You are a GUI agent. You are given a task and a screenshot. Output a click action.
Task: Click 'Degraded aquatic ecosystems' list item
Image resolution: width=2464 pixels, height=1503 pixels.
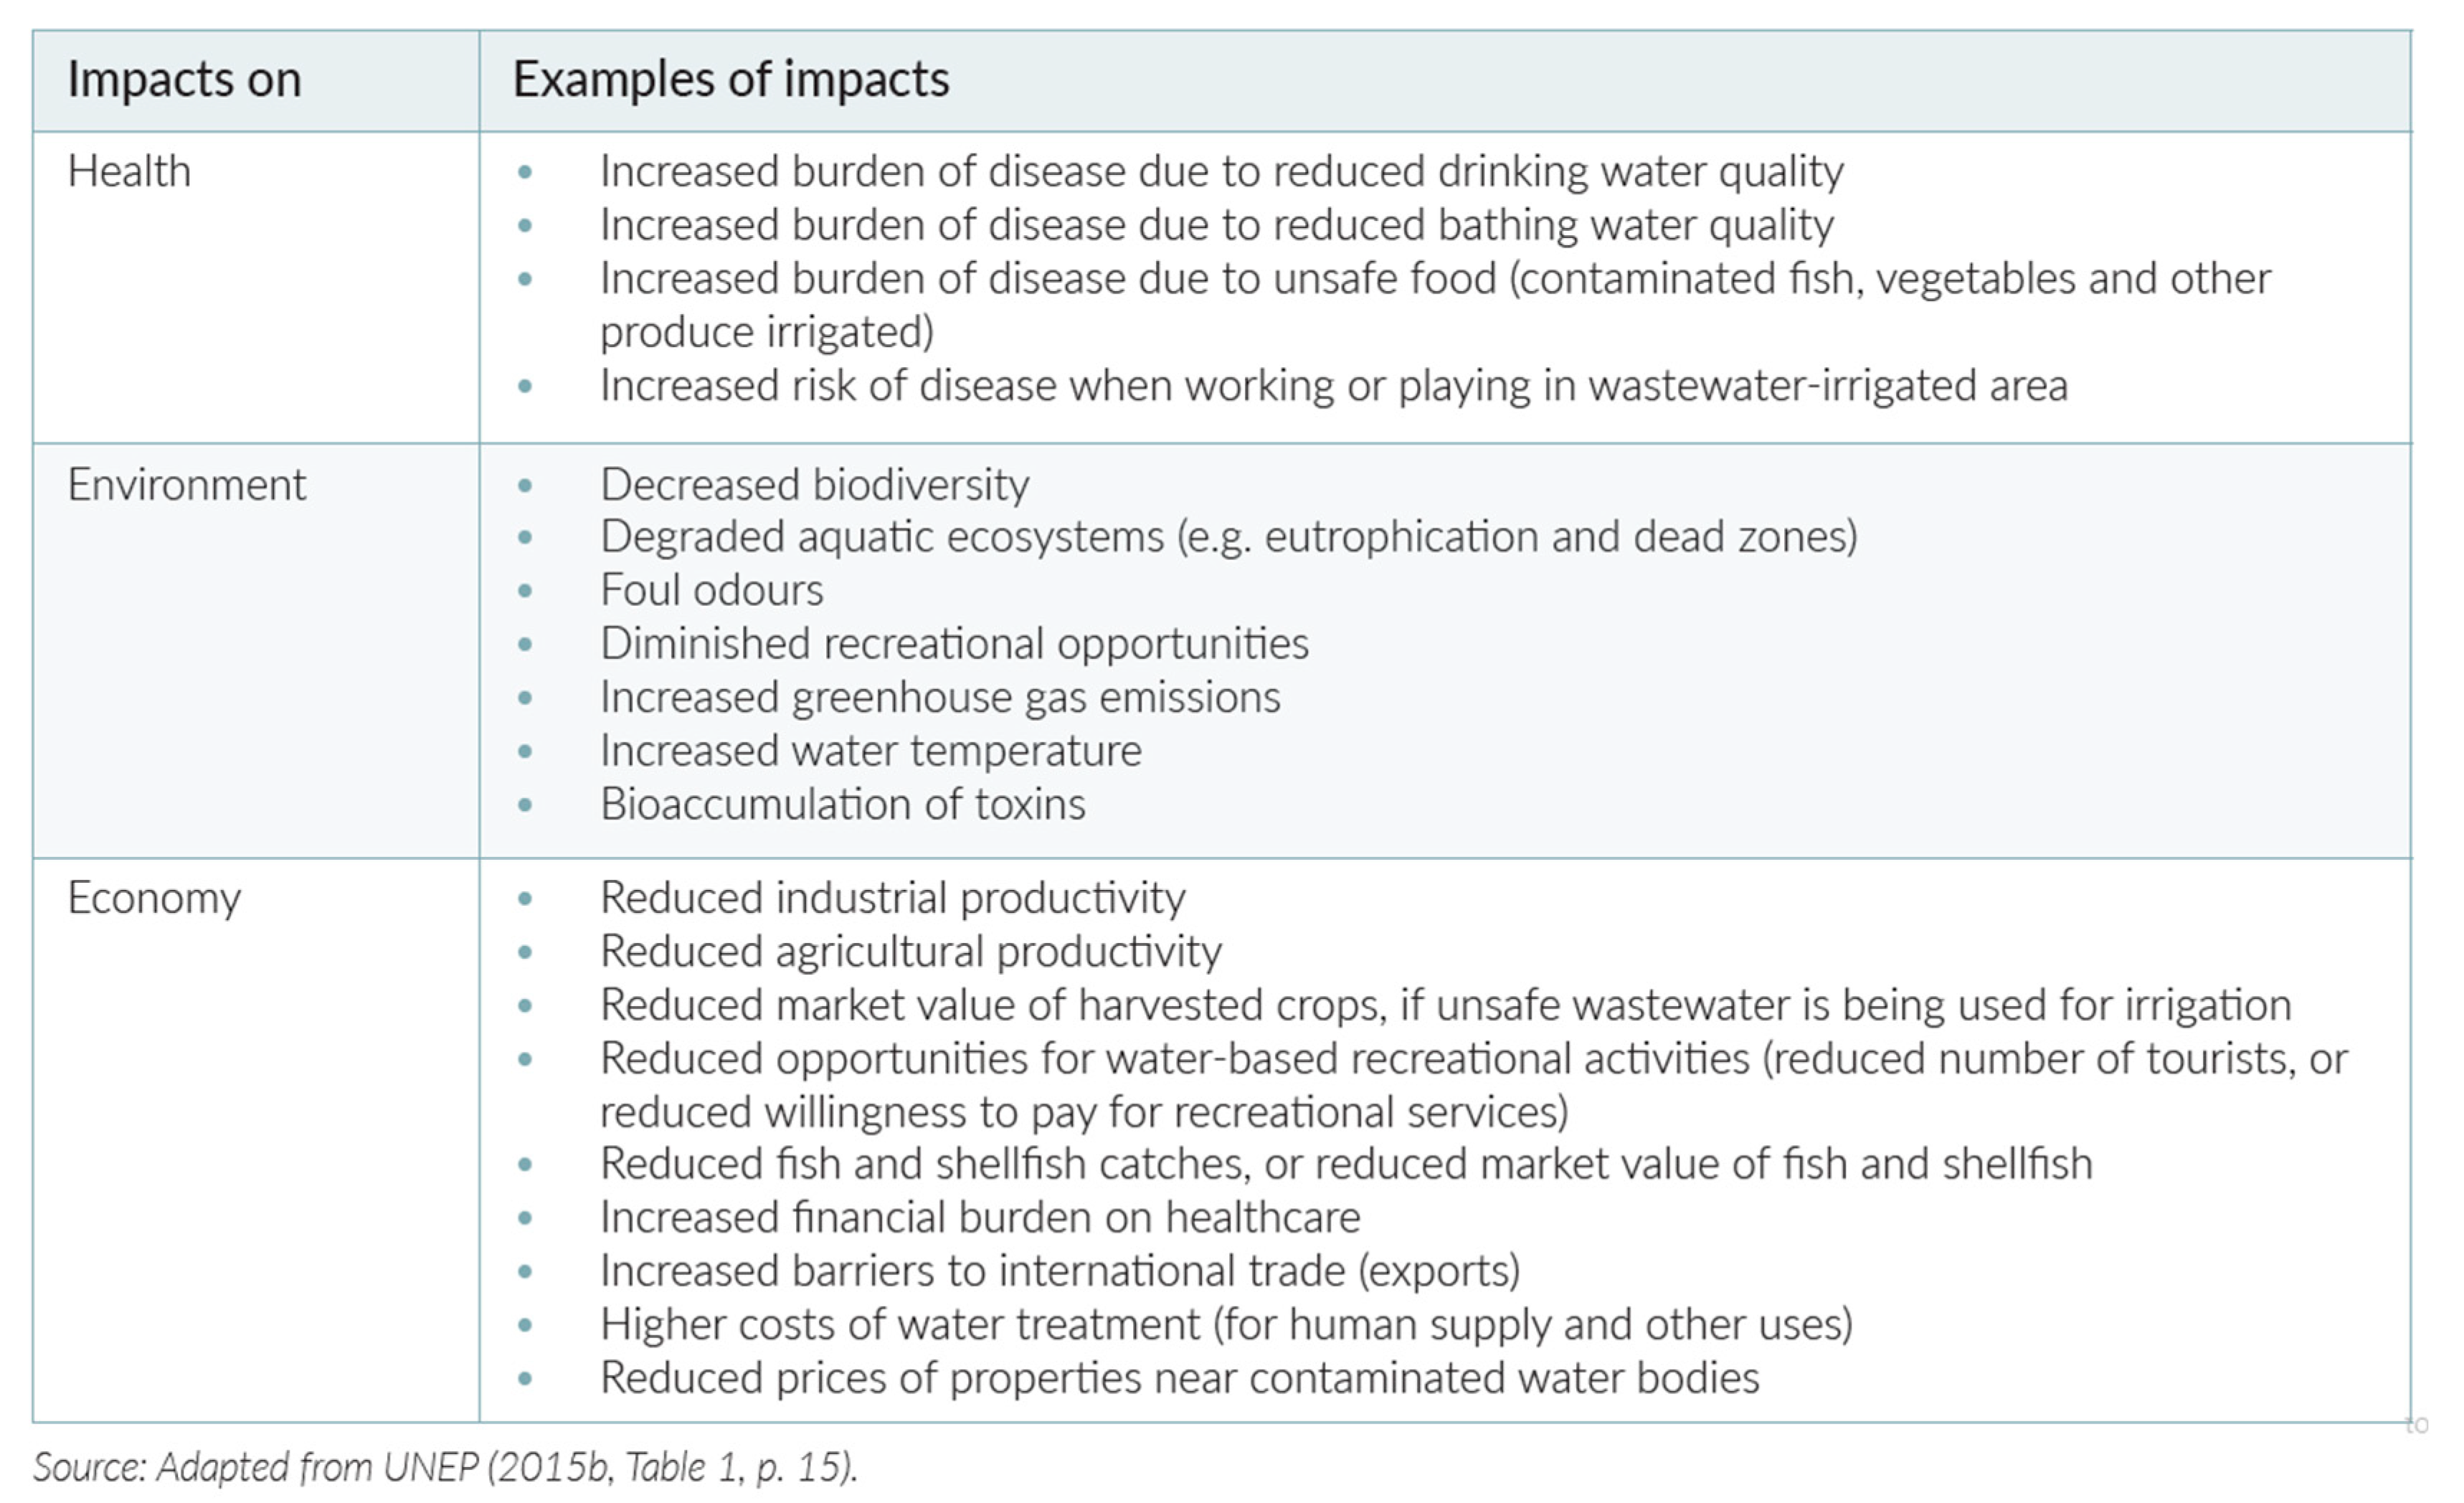click(x=1228, y=537)
